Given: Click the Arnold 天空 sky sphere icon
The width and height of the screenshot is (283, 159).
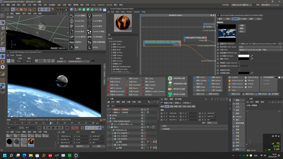Looking at the screenshot, I should 72,21.
